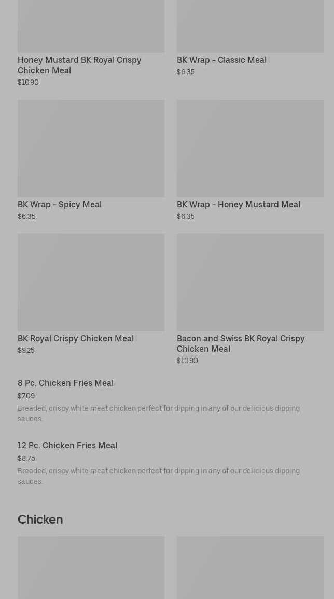Open the Honey Mustard BK Royal Crispy Chicken Meal photo
The width and height of the screenshot is (334, 599).
[x=91, y=26]
